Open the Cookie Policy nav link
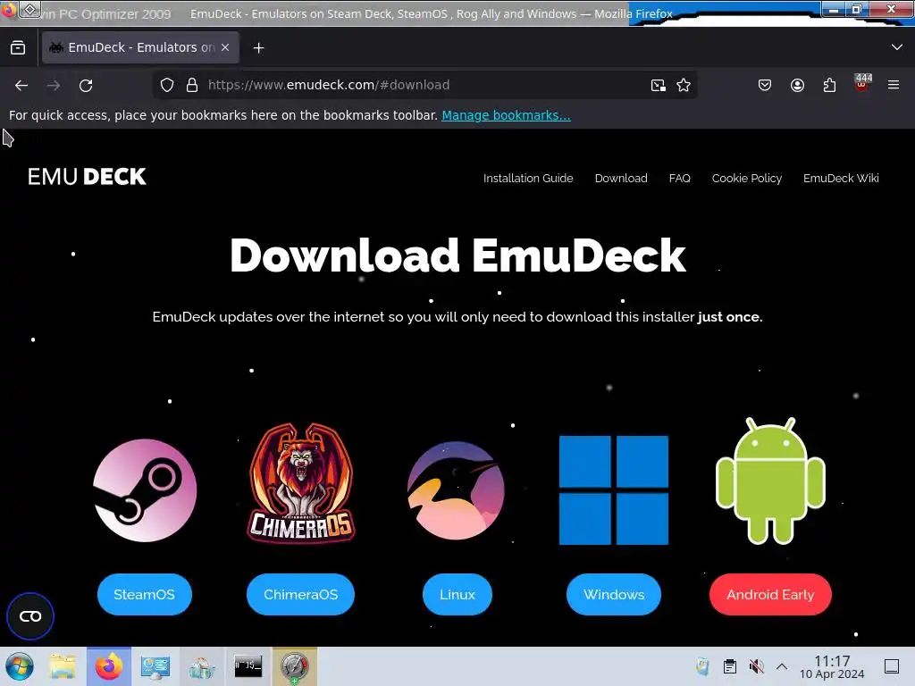The image size is (915, 686). tap(747, 179)
